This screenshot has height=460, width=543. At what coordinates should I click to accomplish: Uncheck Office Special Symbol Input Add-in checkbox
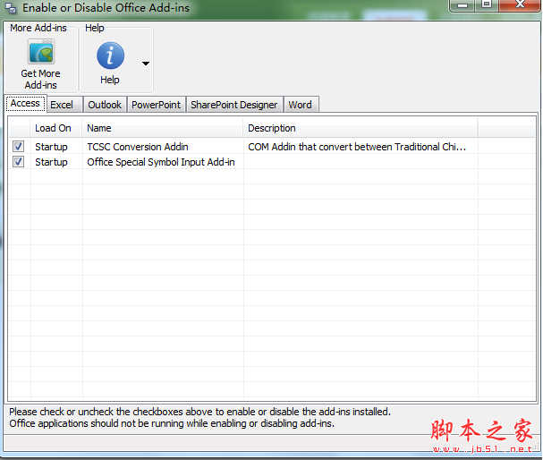tap(19, 161)
